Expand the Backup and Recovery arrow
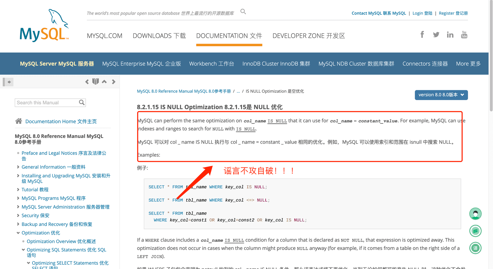Viewport: 493px width, 269px height. point(18,224)
